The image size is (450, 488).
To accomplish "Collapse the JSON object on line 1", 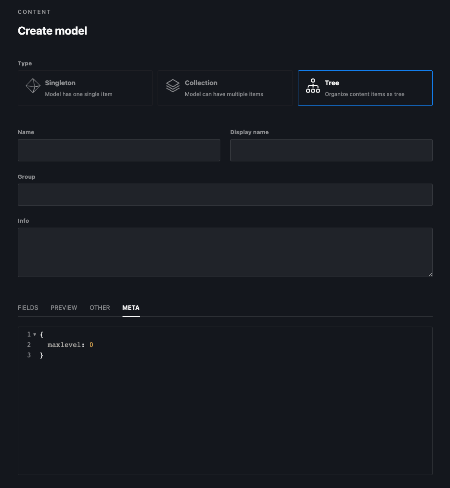I will [x=35, y=334].
